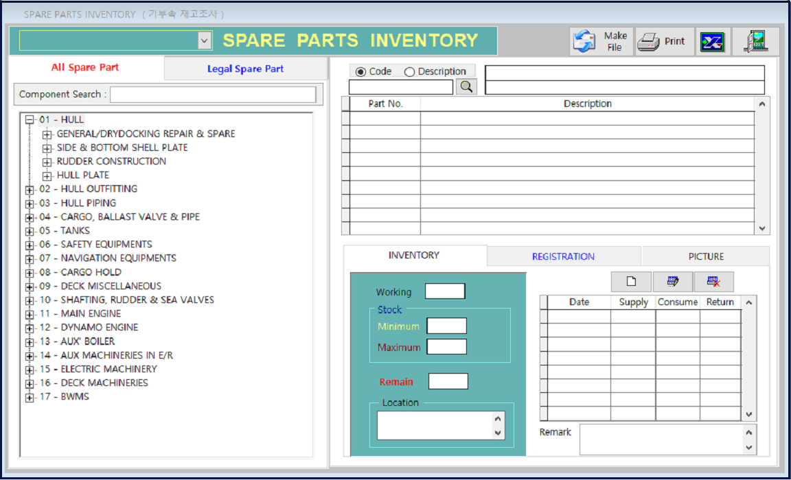
Task: Click the Remain quantity field
Action: (448, 381)
